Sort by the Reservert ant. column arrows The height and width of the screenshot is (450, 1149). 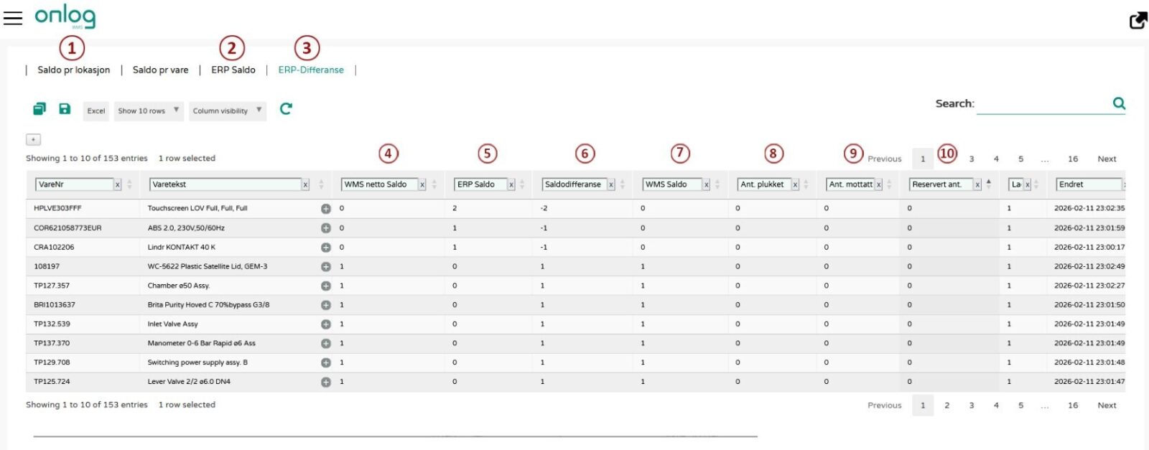[x=989, y=184]
